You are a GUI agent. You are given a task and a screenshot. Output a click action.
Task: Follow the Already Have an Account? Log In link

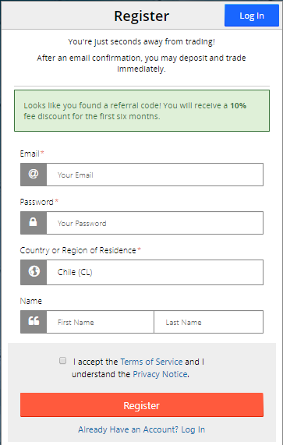pos(142,429)
